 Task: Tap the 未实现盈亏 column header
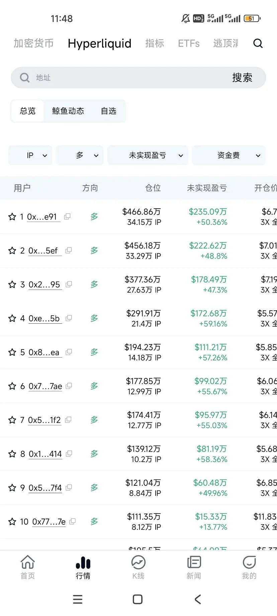click(x=207, y=188)
